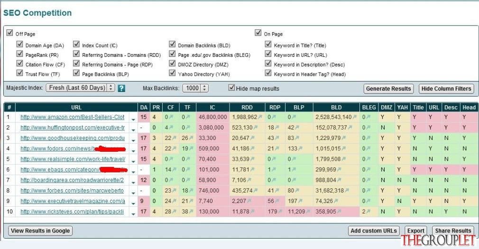
Task: Toggle the Off Page checkbox
Action: [x=10, y=33]
